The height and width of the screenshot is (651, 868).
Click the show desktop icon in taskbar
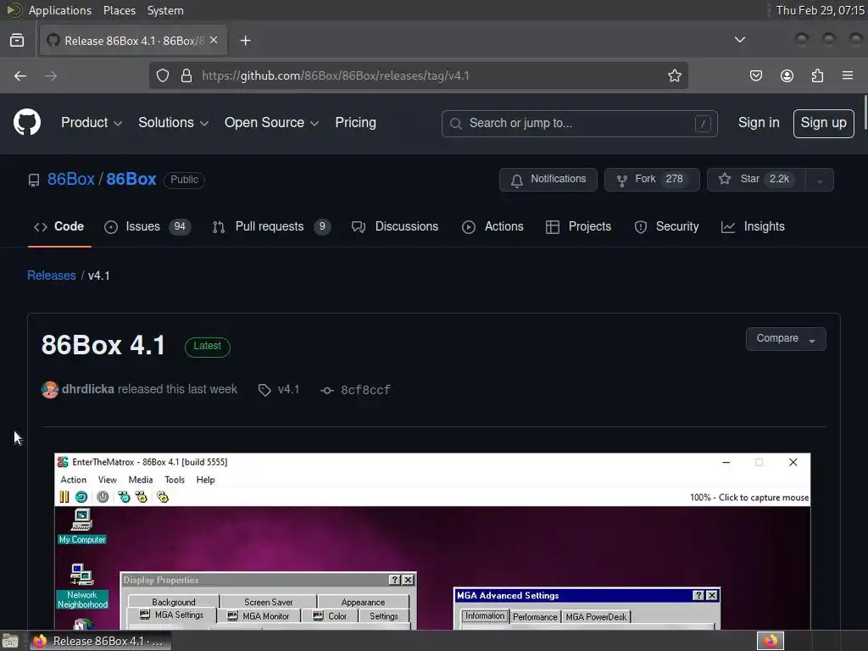pyautogui.click(x=10, y=641)
